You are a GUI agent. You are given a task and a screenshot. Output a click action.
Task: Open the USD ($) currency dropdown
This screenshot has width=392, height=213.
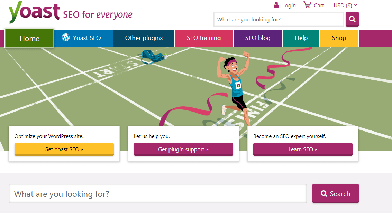pos(346,5)
